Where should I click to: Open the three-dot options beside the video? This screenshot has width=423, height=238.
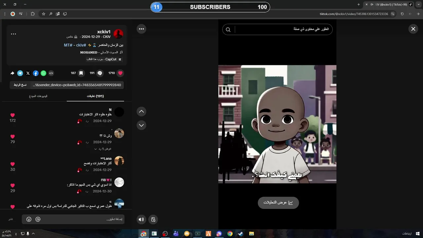pos(141,29)
